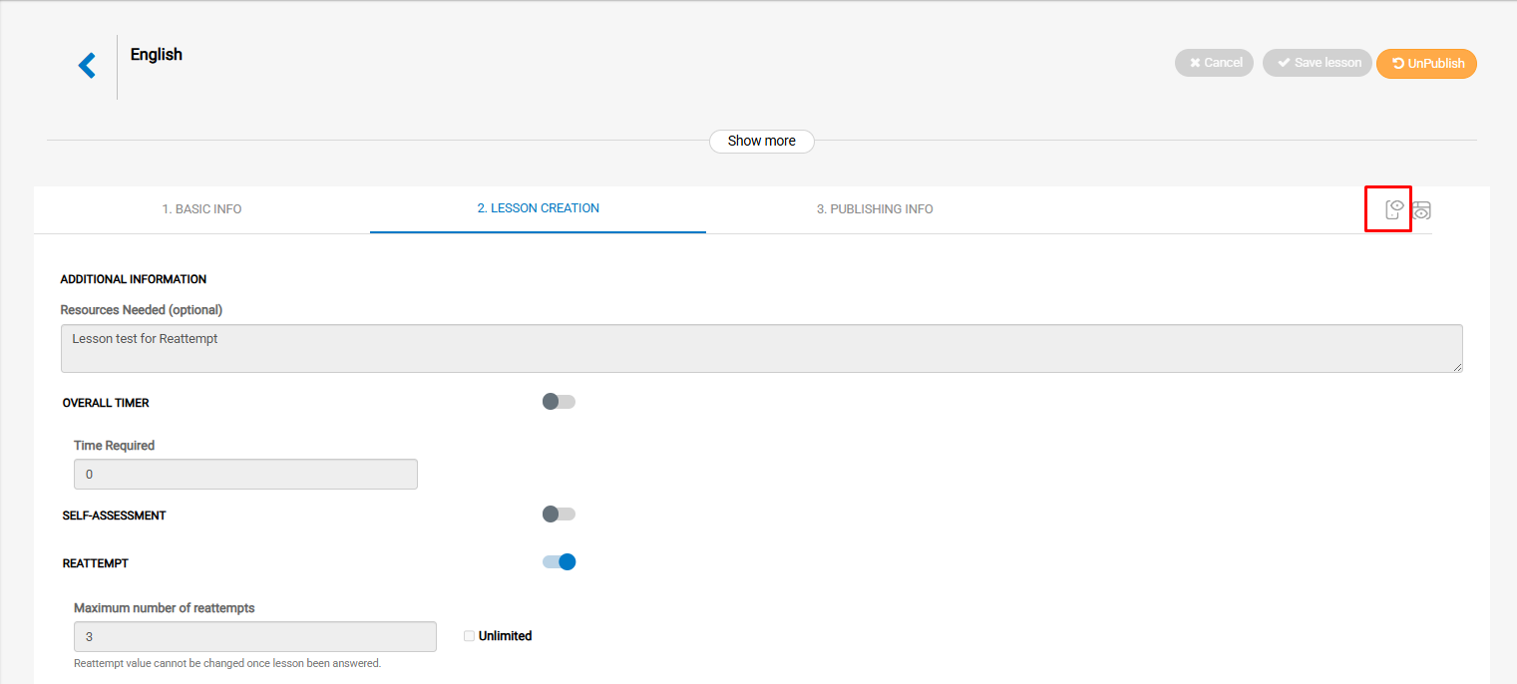Image resolution: width=1517 pixels, height=684 pixels.
Task: Click the Unlimited label text
Action: point(505,636)
